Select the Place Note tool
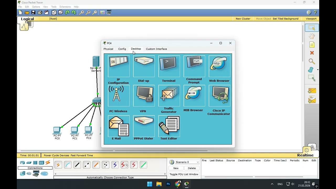This screenshot has width=336, height=189. 312,45
